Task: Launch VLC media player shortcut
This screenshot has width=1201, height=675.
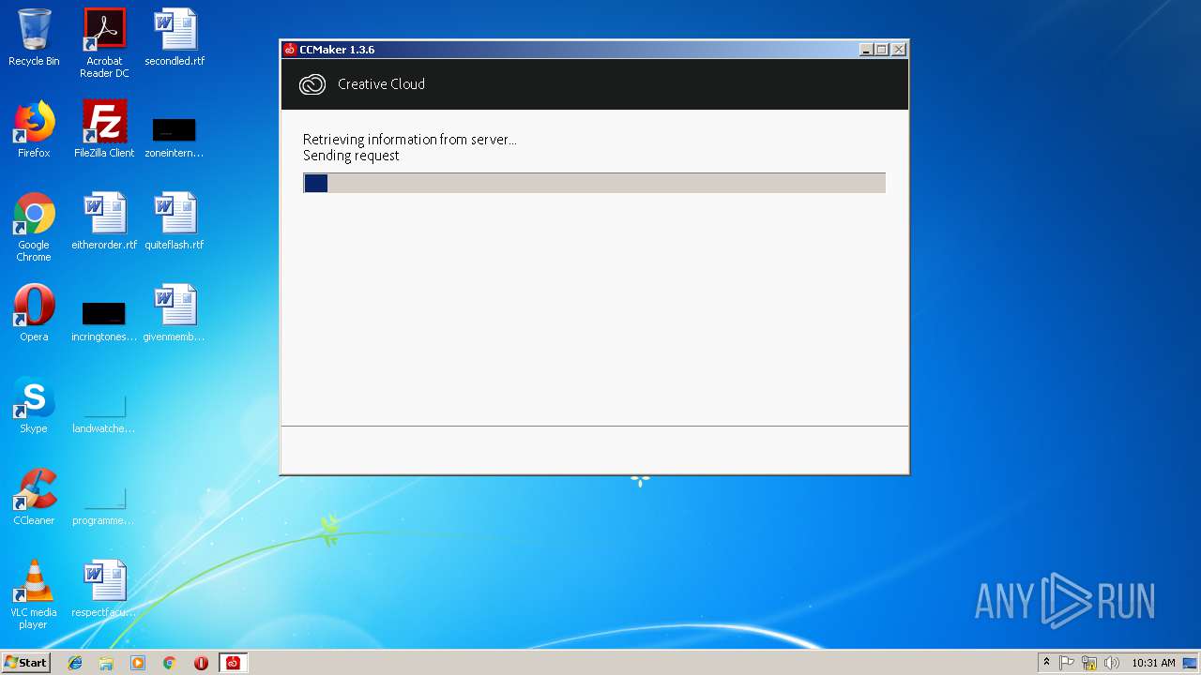Action: coord(34,594)
